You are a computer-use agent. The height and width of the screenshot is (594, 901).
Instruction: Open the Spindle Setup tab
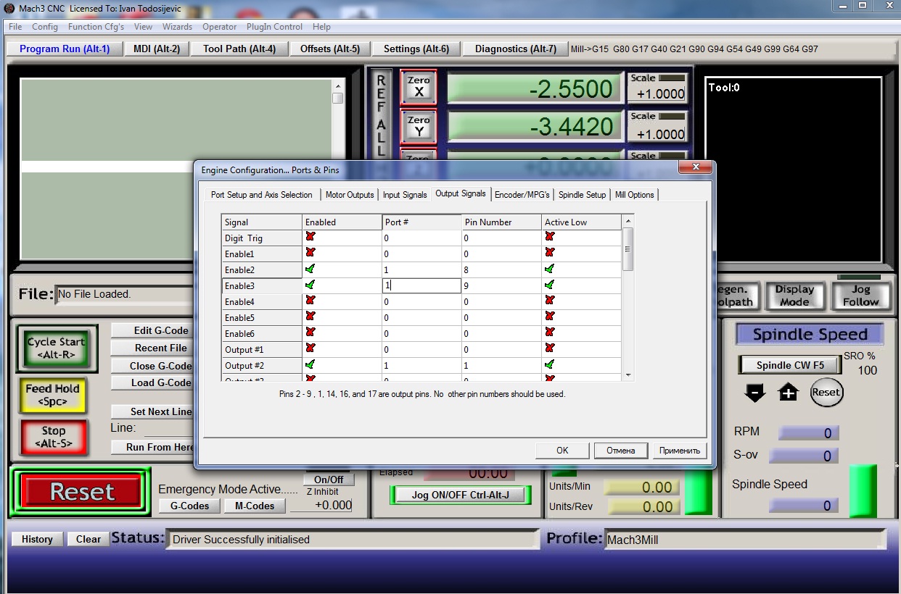click(x=582, y=195)
